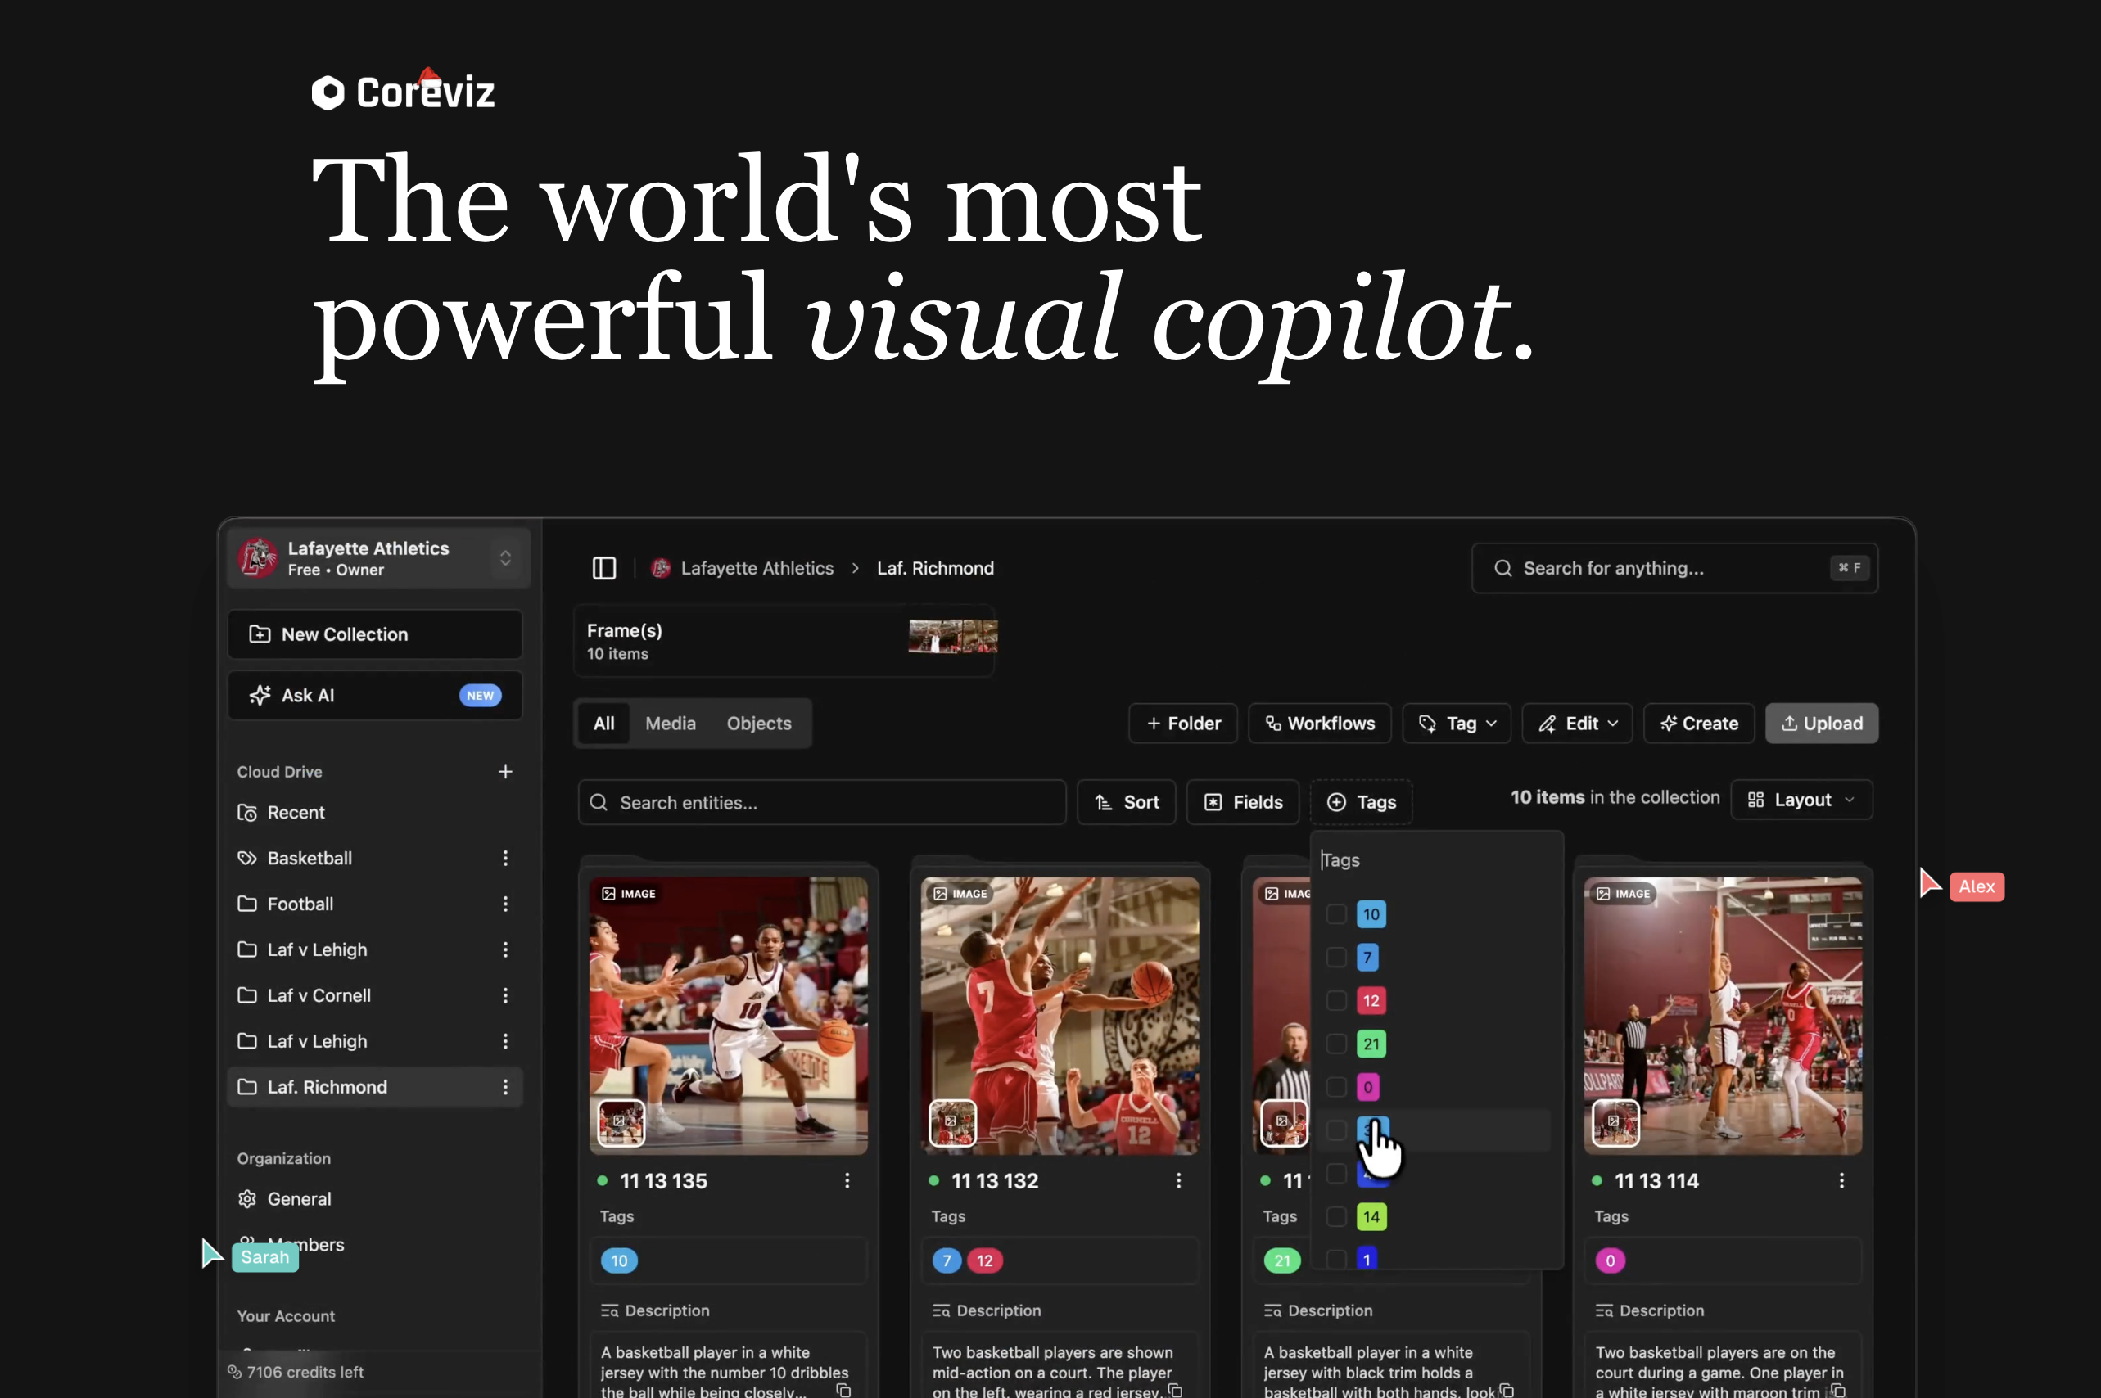
Task: Click the plus icon beside Cloud Drive
Action: 504,771
